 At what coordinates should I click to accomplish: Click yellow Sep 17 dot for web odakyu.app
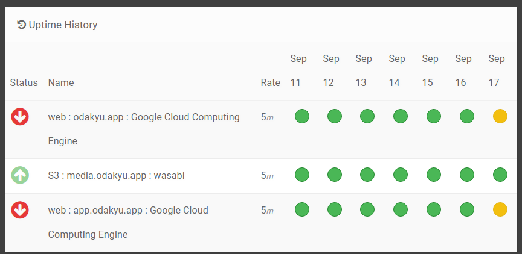tap(500, 117)
